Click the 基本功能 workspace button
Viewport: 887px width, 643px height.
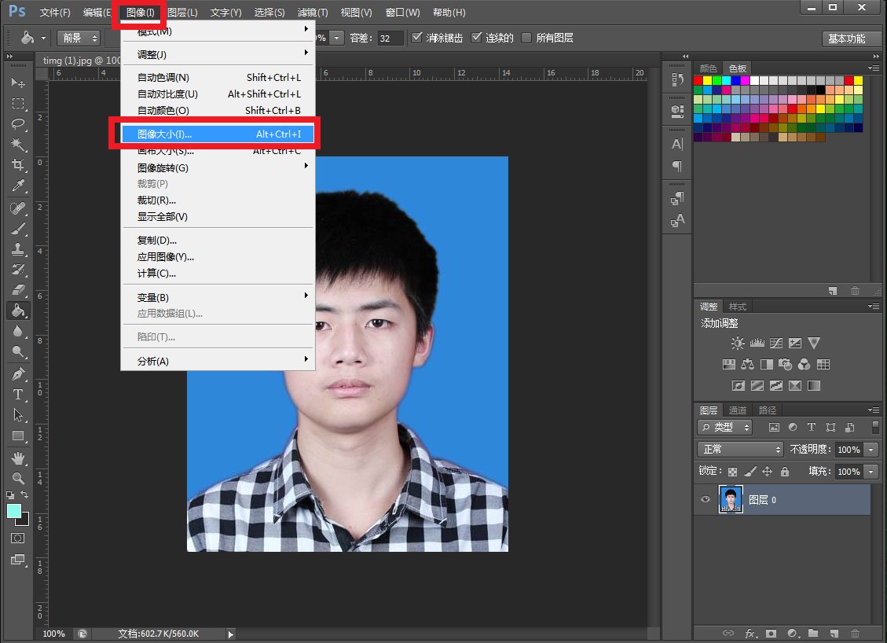coord(845,39)
